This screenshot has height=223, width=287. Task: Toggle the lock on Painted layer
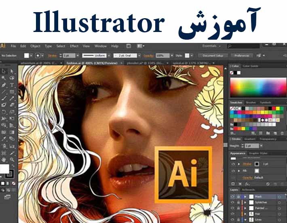(x=238, y=208)
